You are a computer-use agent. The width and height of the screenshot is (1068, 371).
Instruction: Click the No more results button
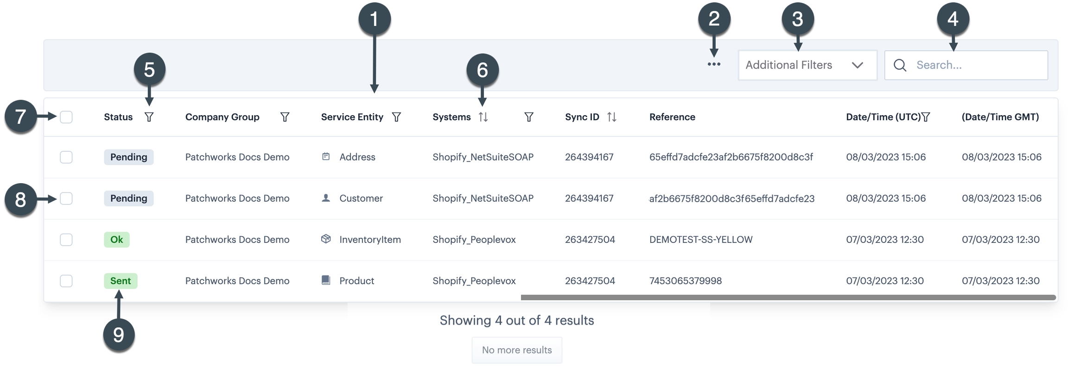(x=516, y=350)
